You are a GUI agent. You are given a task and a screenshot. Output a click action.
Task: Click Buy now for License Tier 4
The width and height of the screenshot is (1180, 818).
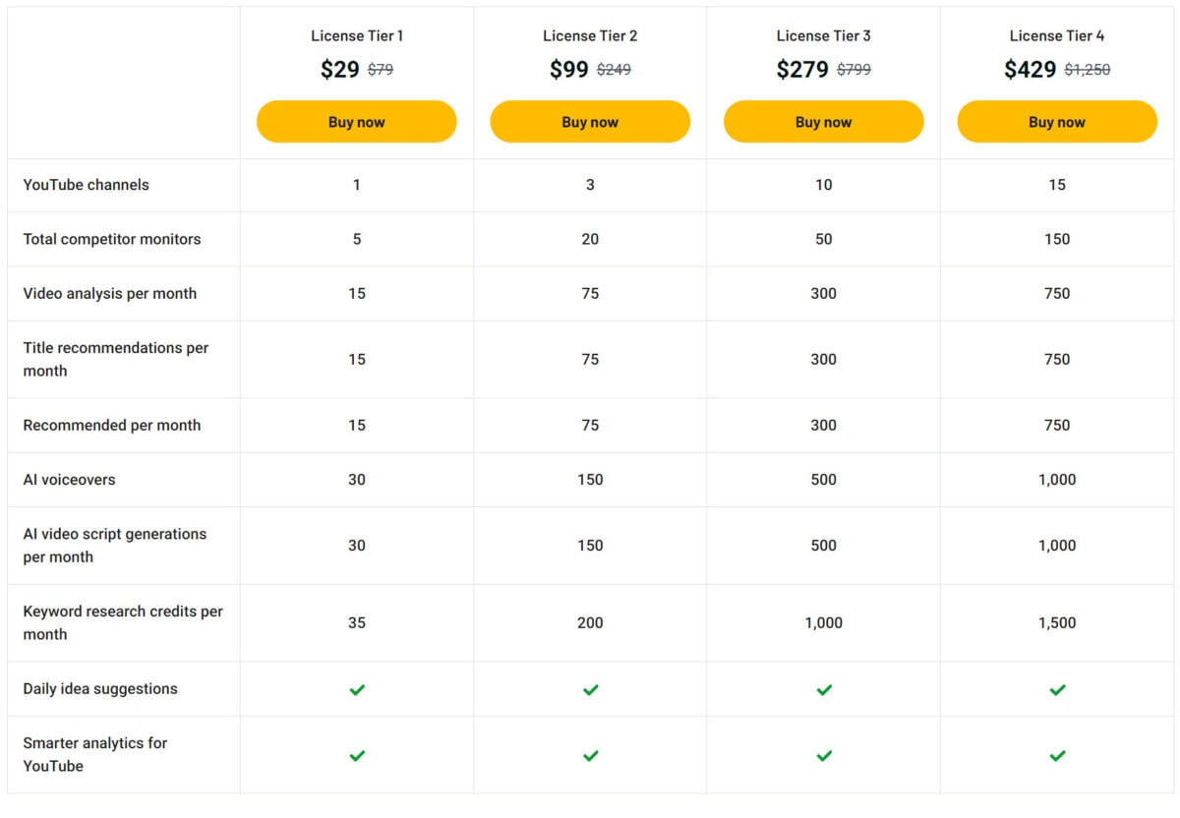[1057, 121]
